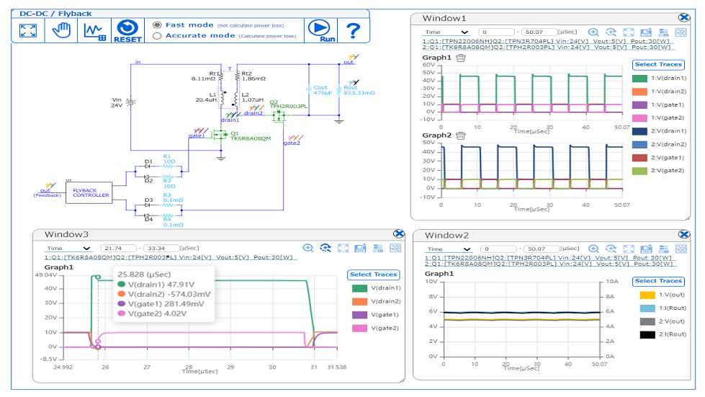
Task: Open the waveform graph viewer icon
Action: (94, 31)
